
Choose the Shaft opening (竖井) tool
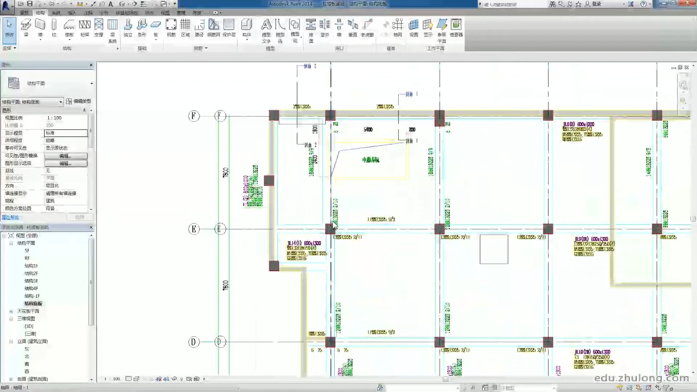pyautogui.click(x=325, y=28)
